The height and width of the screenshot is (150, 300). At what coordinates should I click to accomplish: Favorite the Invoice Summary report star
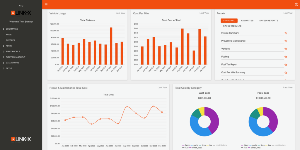click(x=286, y=33)
